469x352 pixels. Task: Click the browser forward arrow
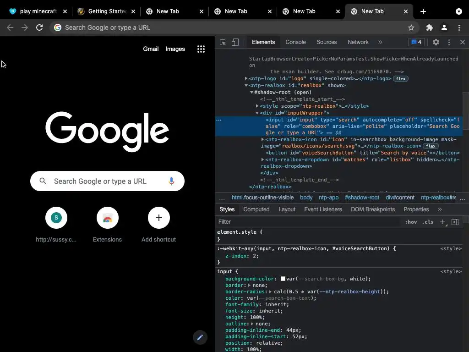(x=25, y=27)
